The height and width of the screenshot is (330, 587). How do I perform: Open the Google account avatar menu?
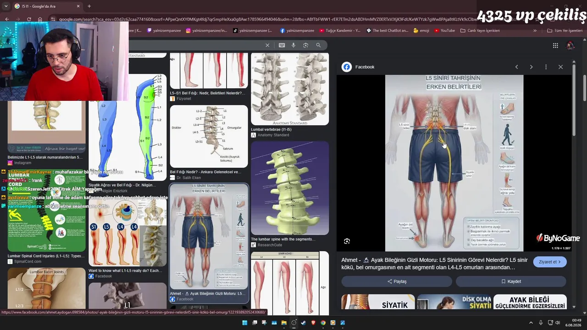click(x=570, y=45)
